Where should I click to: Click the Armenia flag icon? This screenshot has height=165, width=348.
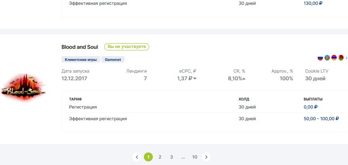click(x=334, y=58)
